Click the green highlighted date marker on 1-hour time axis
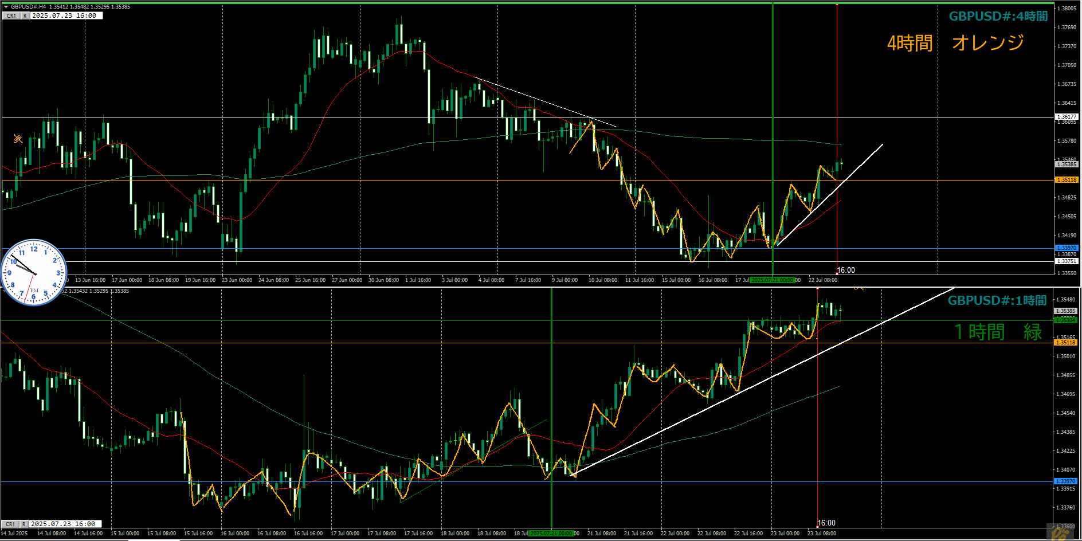 551,534
